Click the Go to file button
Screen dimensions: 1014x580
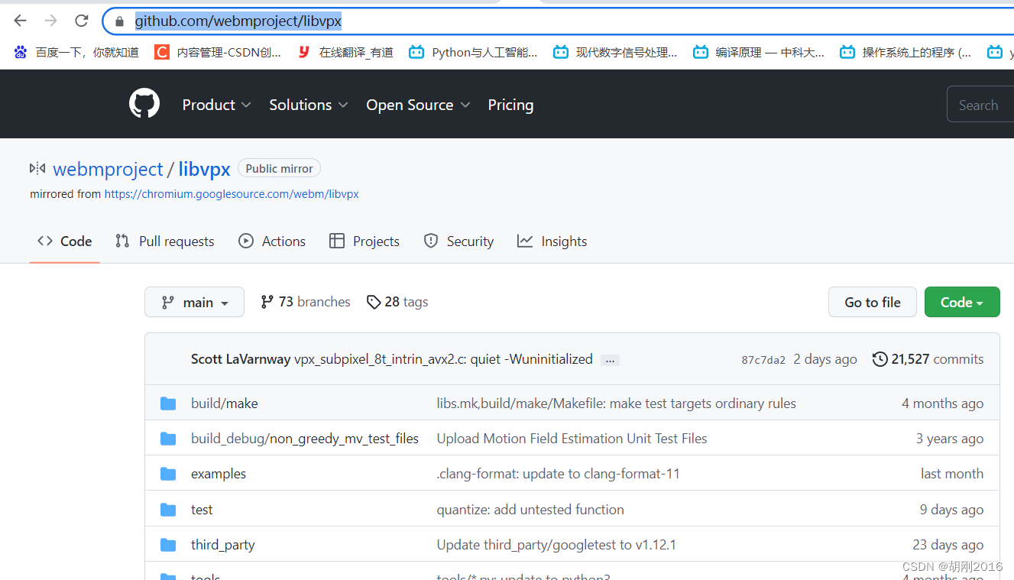[x=873, y=302]
